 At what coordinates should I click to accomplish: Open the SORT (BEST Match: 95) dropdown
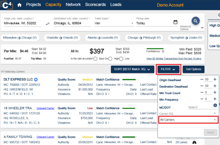tap(132, 69)
